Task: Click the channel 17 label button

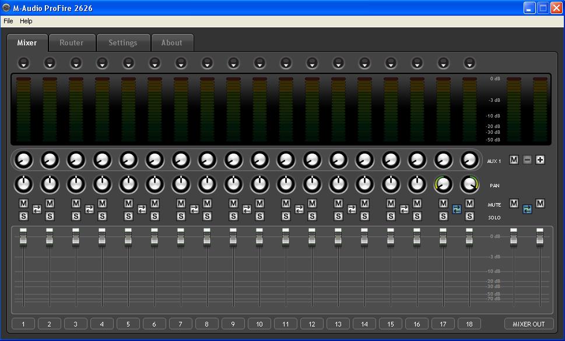Action: 443,324
